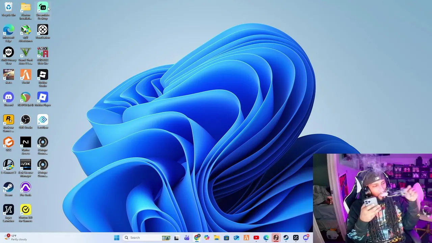Select the Norton 360 for Gamers shortcut
This screenshot has width=432, height=243.
[26, 213]
